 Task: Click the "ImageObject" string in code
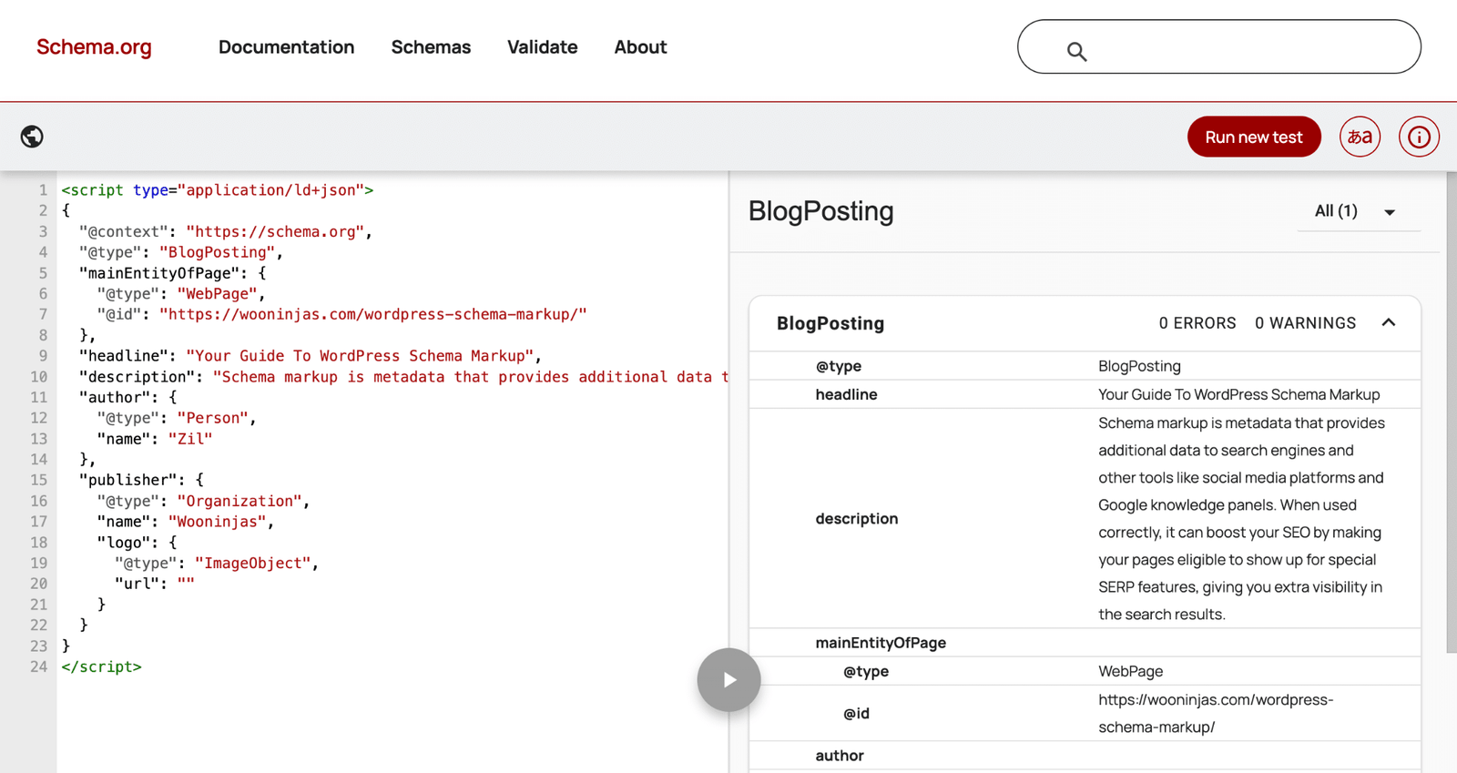coord(252,564)
